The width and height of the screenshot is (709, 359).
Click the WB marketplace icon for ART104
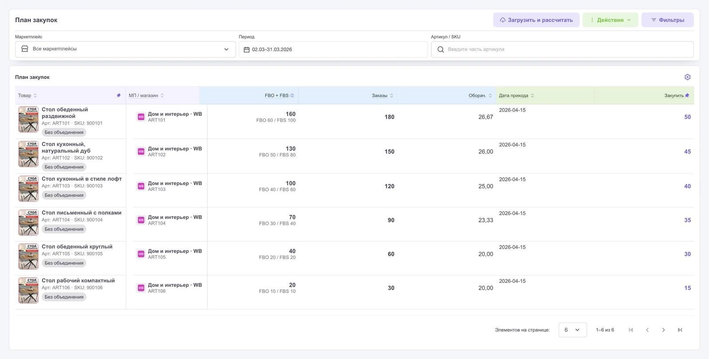tap(141, 220)
